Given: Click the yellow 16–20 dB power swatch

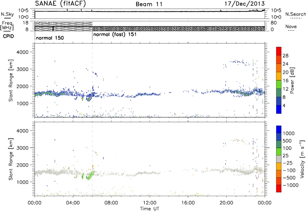Looking at the screenshot, I should [279, 76].
